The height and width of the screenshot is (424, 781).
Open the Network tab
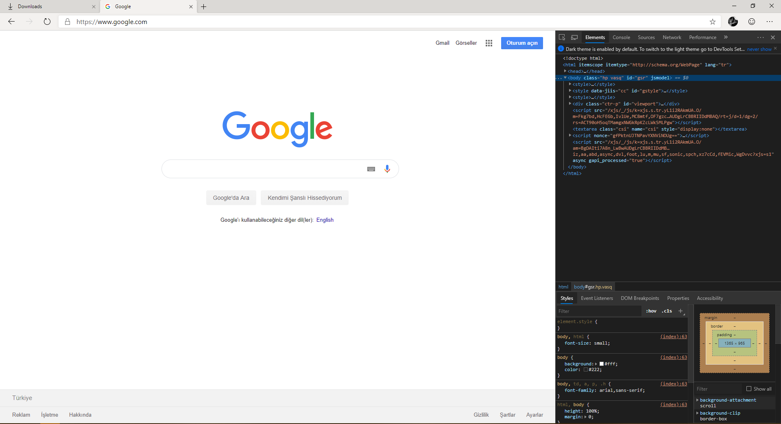click(x=672, y=37)
